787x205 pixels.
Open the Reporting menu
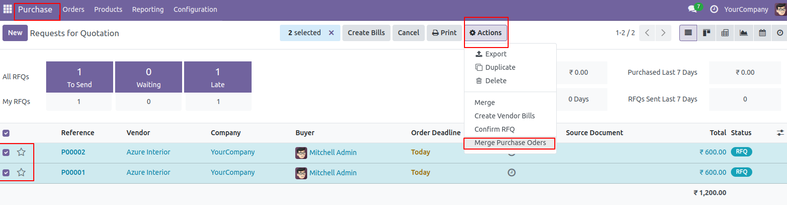[148, 9]
